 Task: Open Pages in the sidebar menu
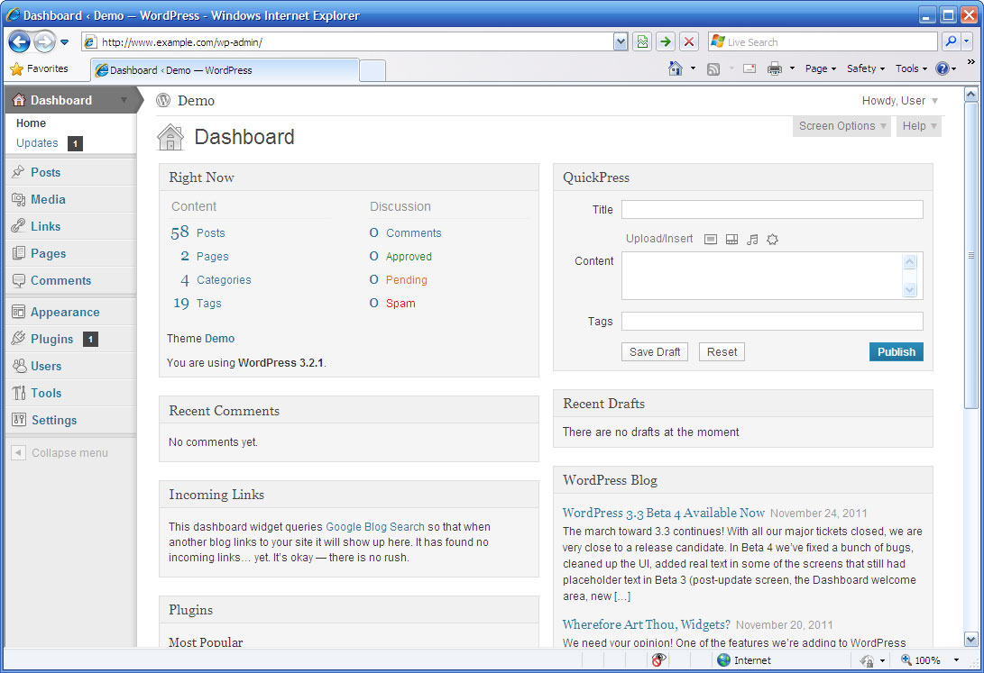[x=49, y=253]
